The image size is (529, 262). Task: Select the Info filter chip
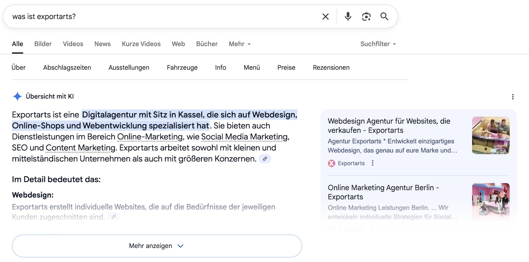tap(221, 67)
